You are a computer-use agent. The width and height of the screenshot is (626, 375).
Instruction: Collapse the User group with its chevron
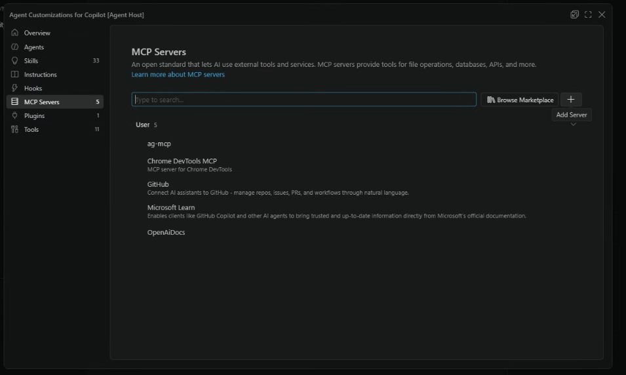[x=574, y=125]
